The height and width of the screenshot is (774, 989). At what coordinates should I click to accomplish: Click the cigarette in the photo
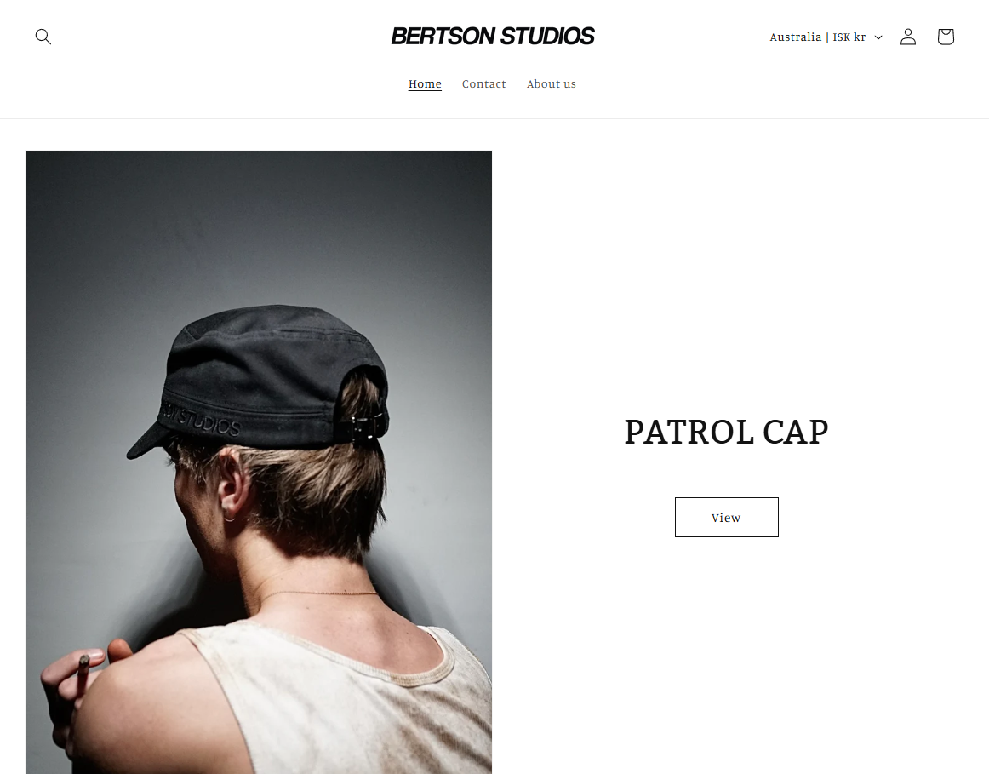83,674
